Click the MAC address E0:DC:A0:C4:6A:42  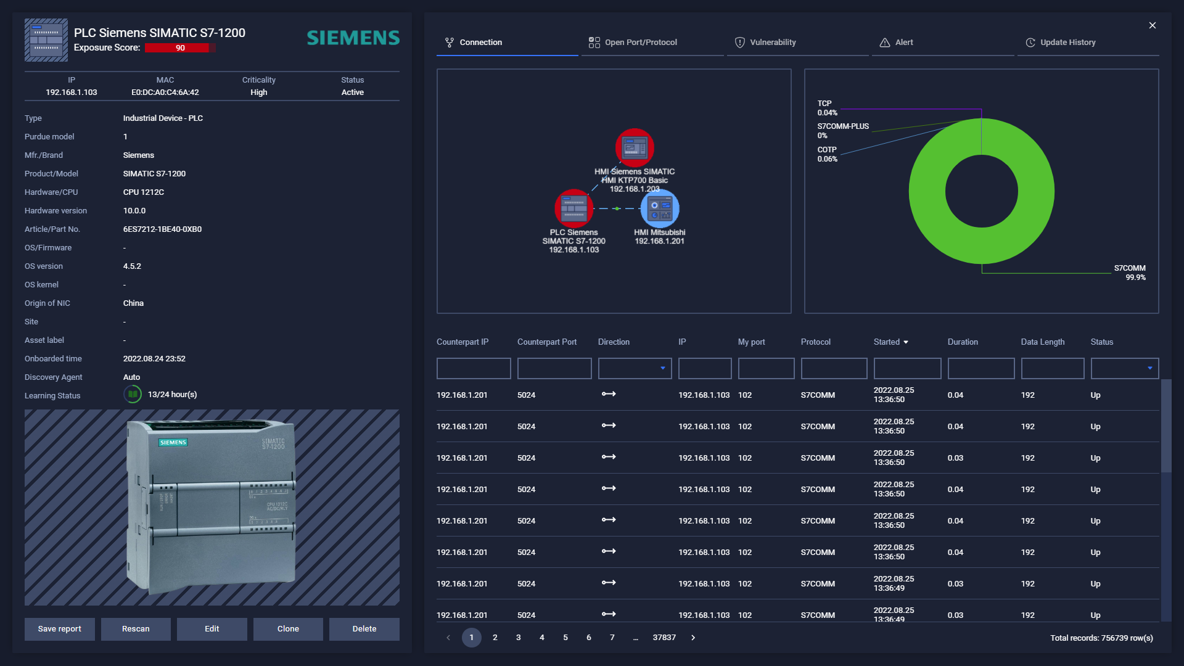coord(165,92)
